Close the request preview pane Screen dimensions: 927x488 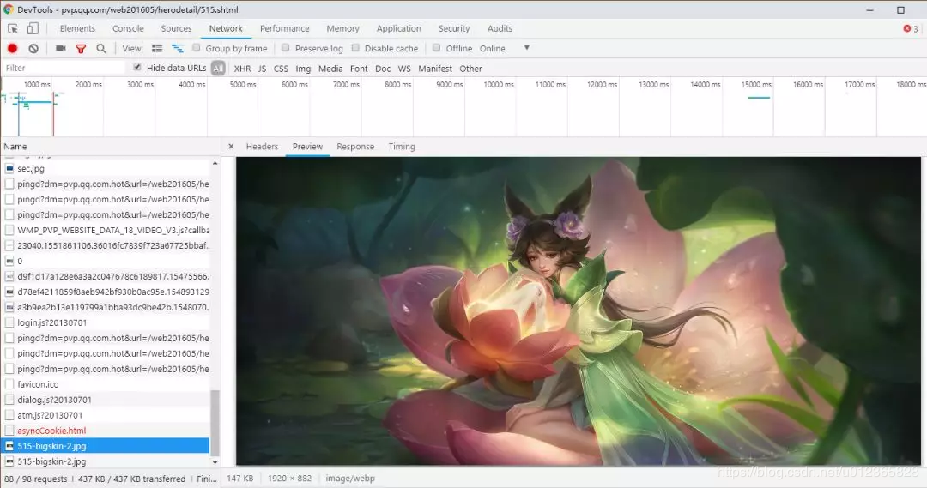click(231, 146)
